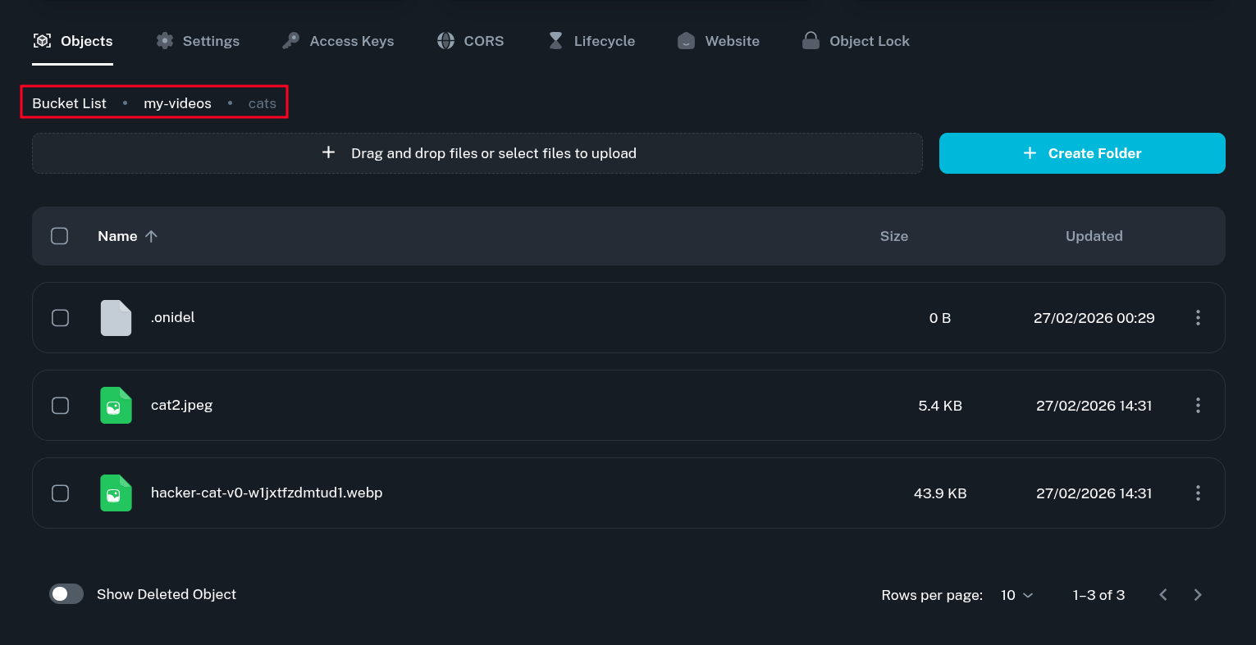Enable the Show Deleted Object toggle

66,594
